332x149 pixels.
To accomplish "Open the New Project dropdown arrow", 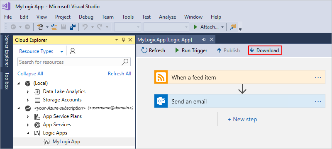I will click(x=47, y=27).
